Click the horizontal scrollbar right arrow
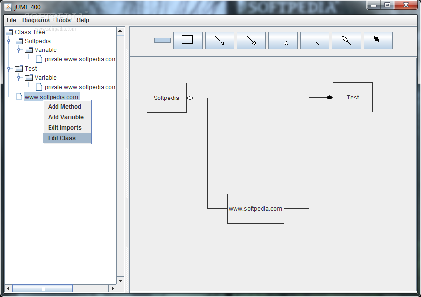This screenshot has width=421, height=297. pyautogui.click(x=113, y=288)
